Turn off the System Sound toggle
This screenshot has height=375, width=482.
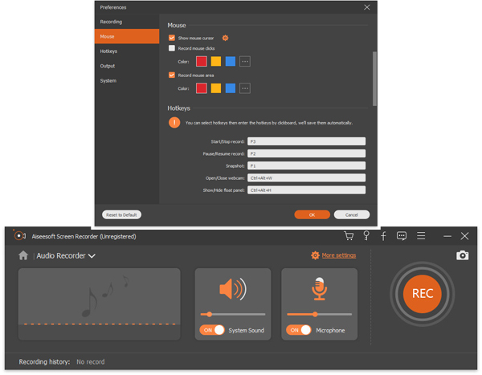[x=212, y=330]
